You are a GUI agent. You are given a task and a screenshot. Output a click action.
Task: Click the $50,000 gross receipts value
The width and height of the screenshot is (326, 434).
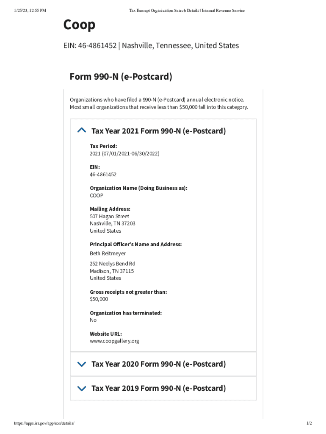tap(99, 299)
